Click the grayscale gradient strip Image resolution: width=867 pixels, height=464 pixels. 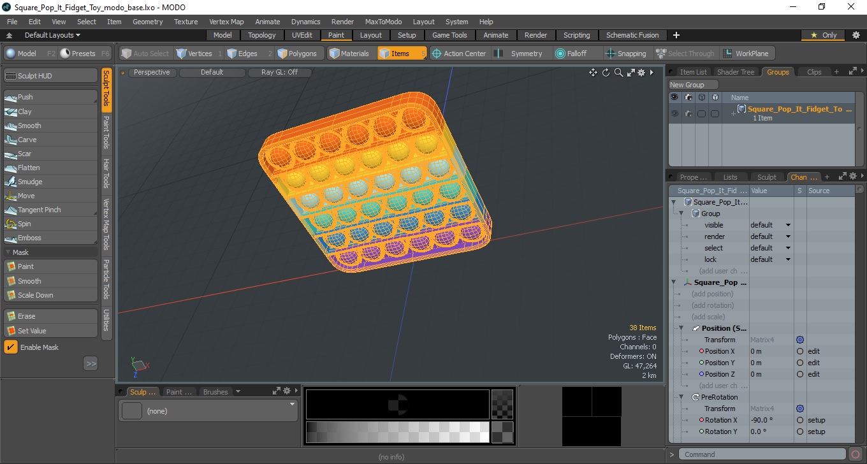[397, 432]
